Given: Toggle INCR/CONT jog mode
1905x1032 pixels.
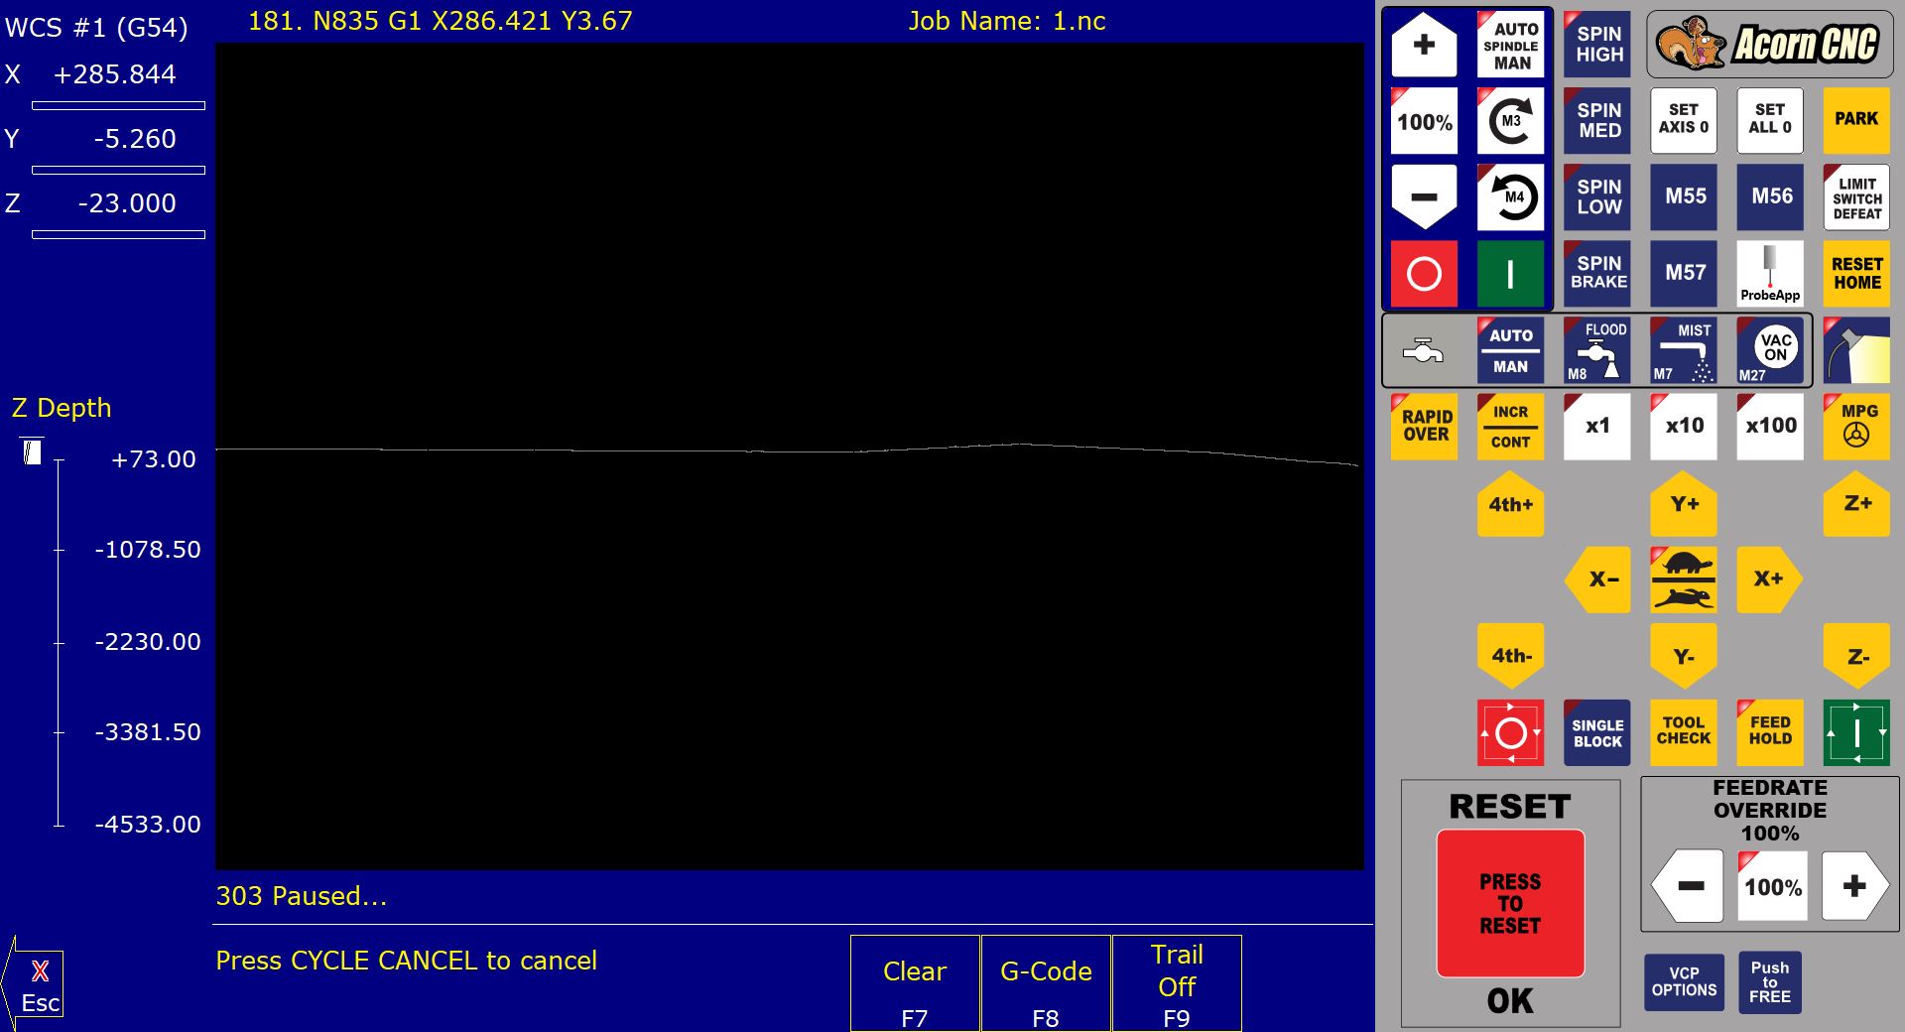Looking at the screenshot, I should coord(1510,426).
